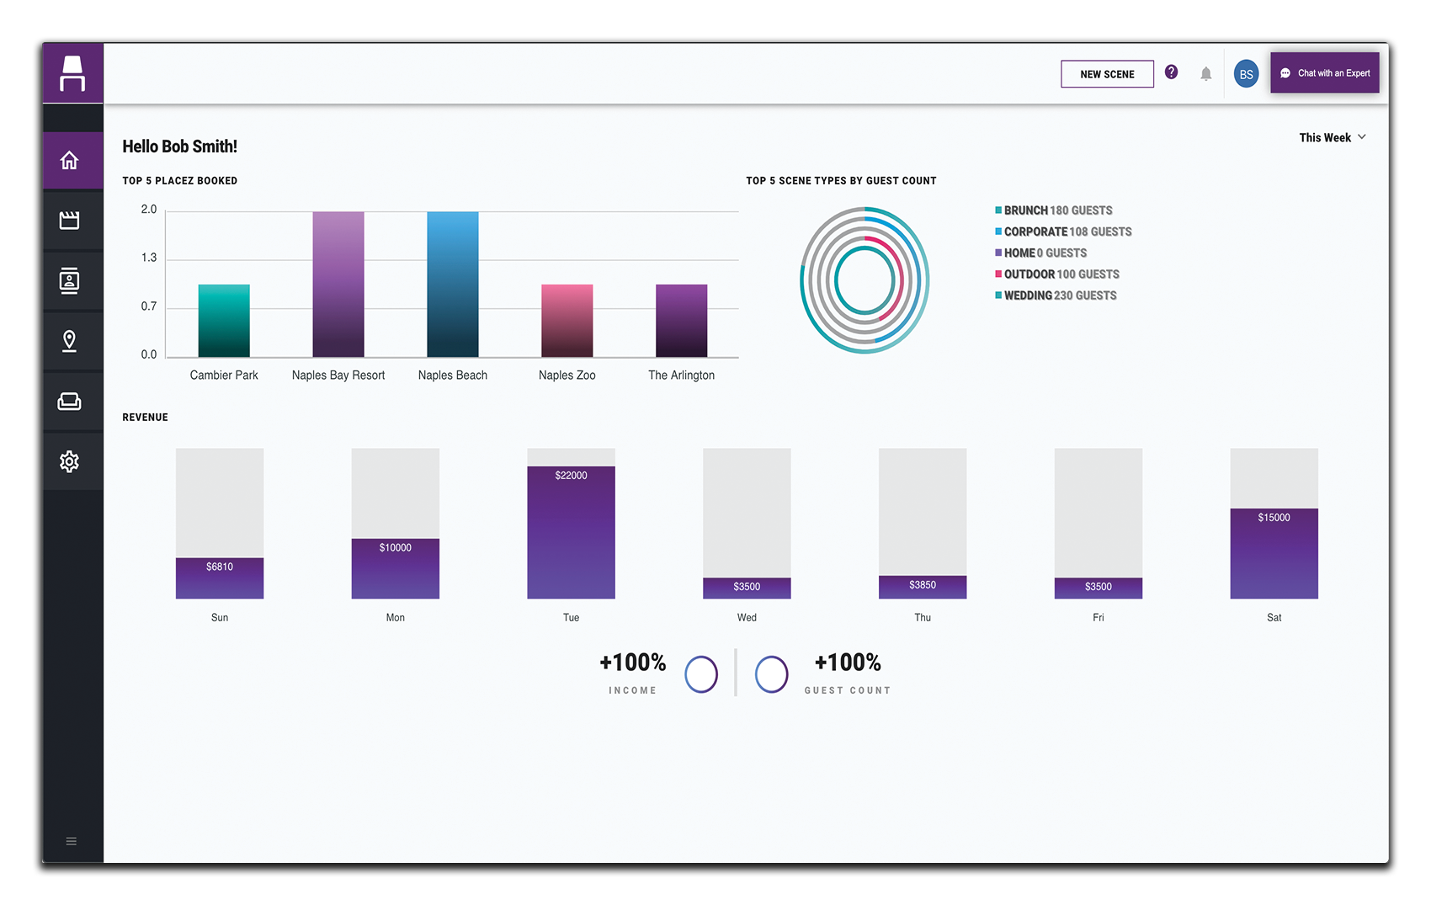Select Wedding 230 Guests legend entry
Image resolution: width=1431 pixels, height=905 pixels.
[x=1056, y=295]
